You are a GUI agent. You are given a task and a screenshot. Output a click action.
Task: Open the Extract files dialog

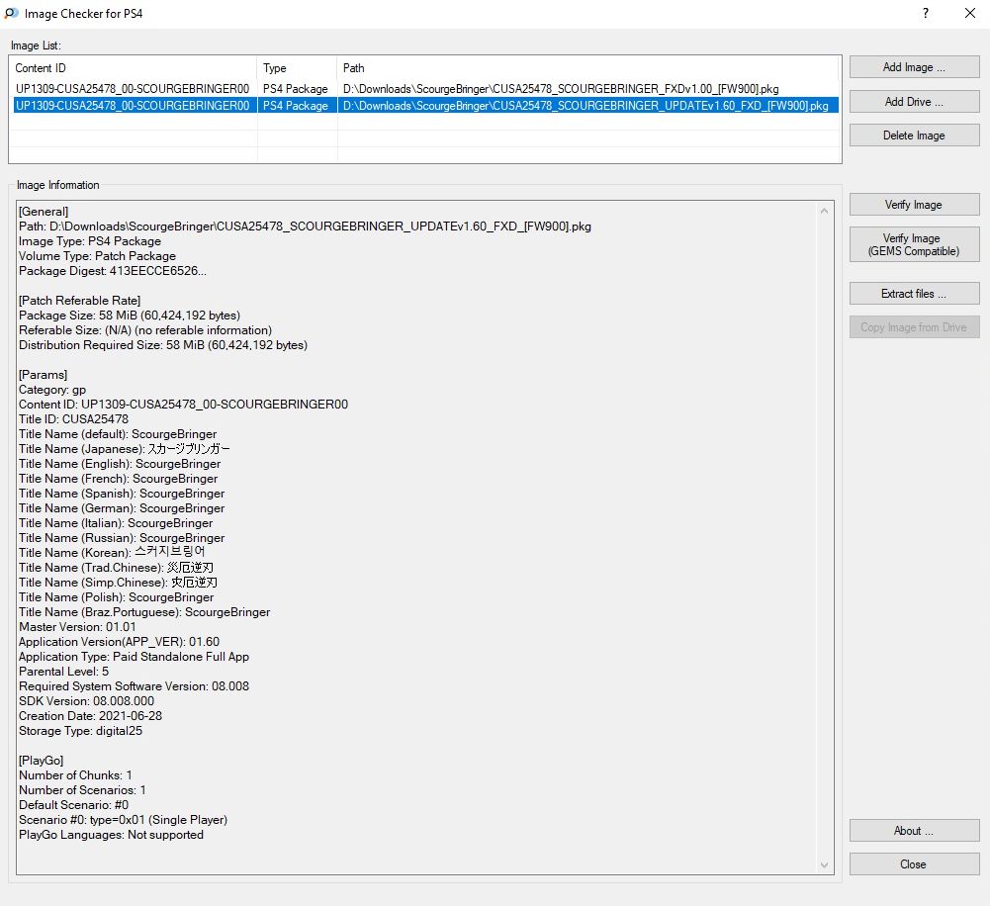point(914,294)
